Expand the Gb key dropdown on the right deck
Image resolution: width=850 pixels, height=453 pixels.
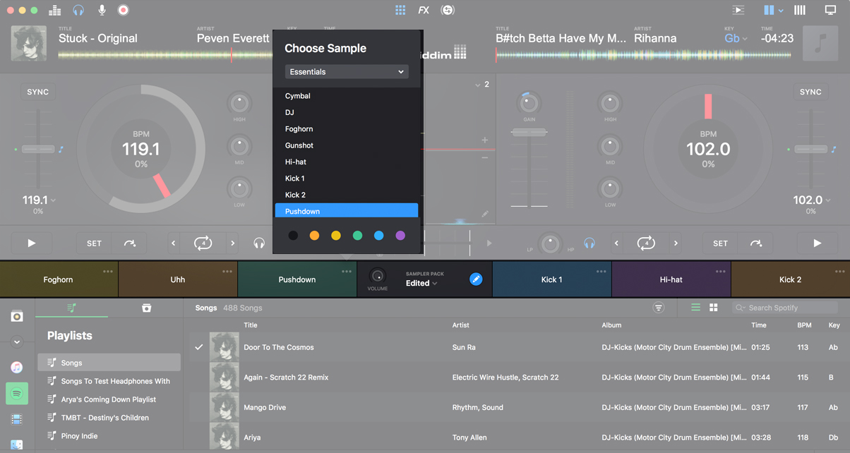(735, 38)
